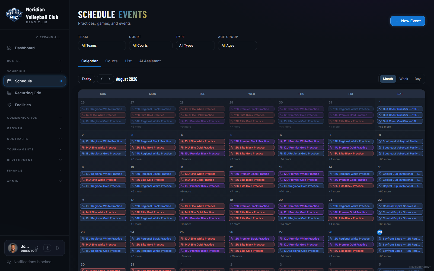
Task: Open the All Teams filter dropdown
Action: (102, 46)
